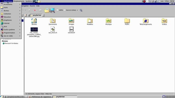The width and height of the screenshot is (175, 98).
Task: Click the red recording tray icon
Action: 144,1
